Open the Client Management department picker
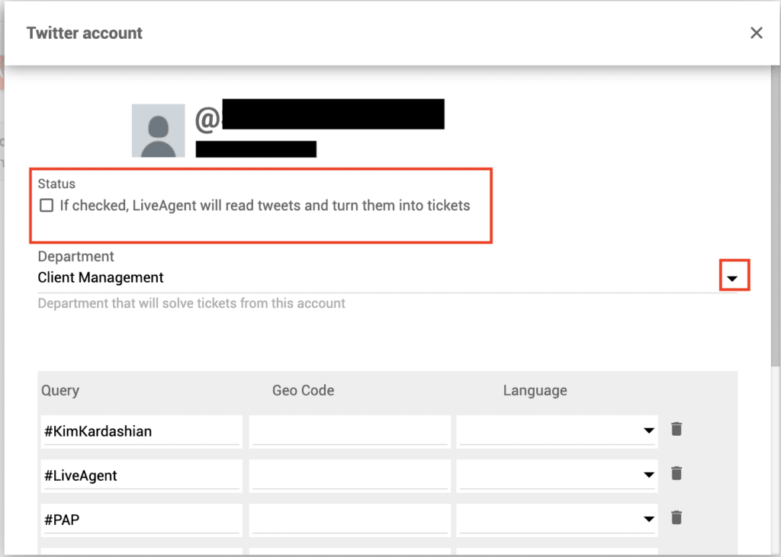The height and width of the screenshot is (557, 781). tap(733, 277)
